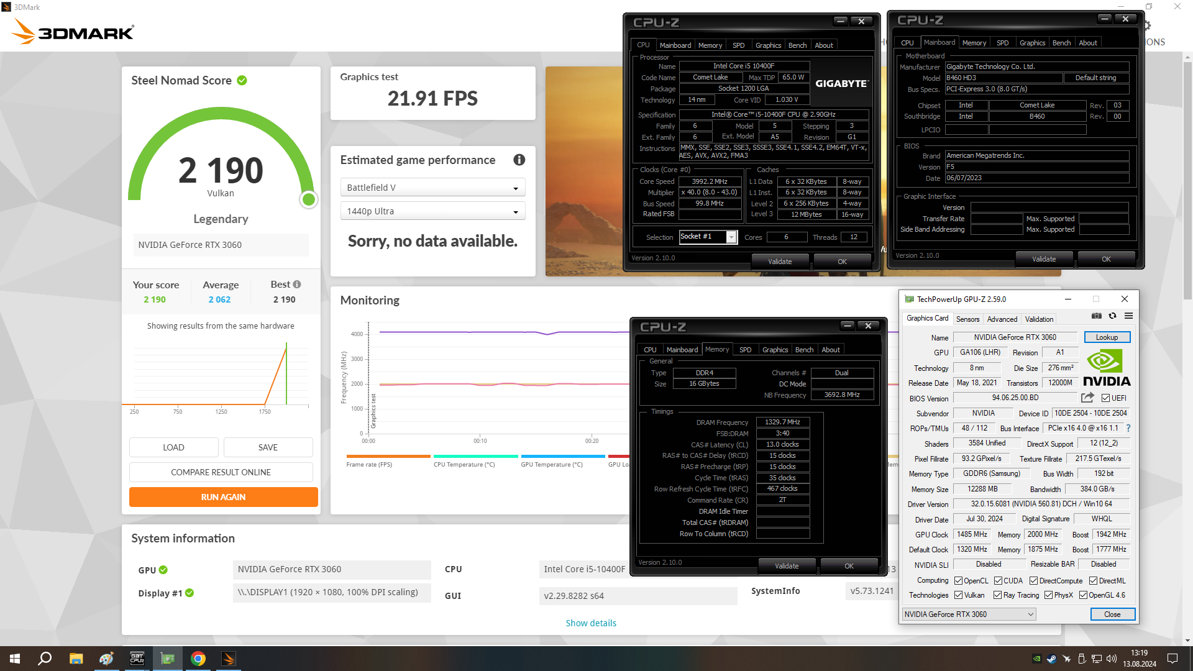Click COMPARE RESULT ONLINE
Viewport: 1193px width, 671px height.
click(x=221, y=472)
